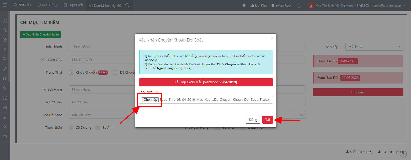
Task: Open sMan App link
Action: click(x=281, y=5)
